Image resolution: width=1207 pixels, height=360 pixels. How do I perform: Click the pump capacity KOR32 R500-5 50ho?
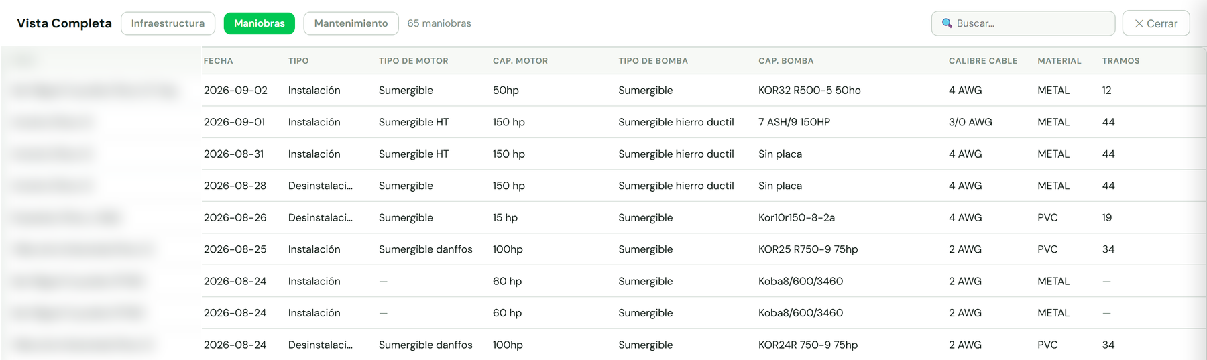809,91
